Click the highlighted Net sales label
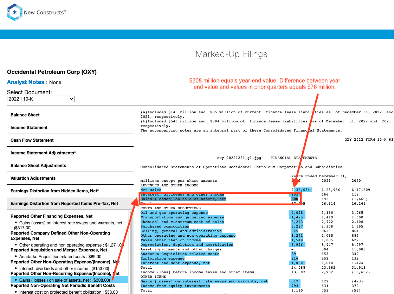394x294 pixels. 151,190
